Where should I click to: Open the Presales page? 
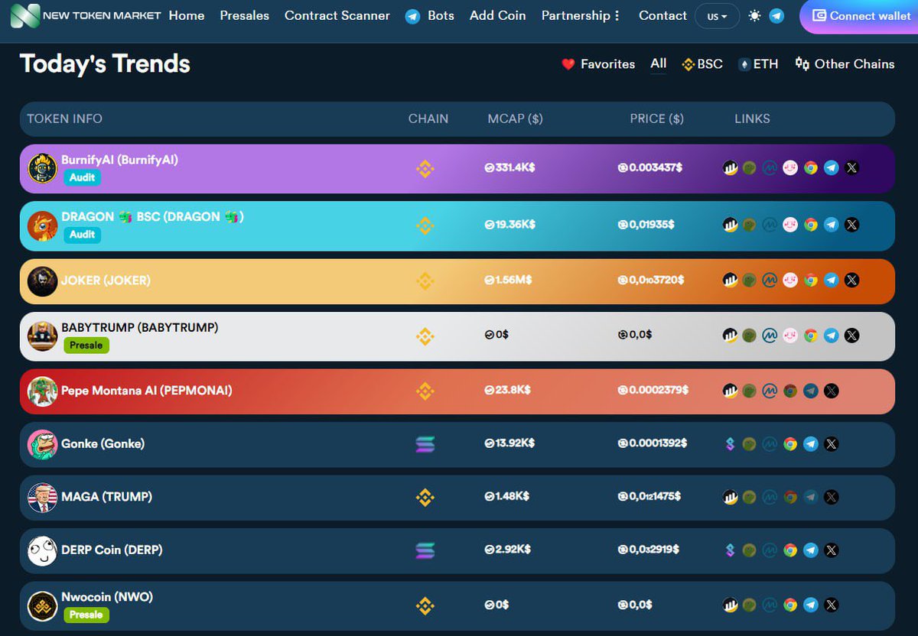coord(244,15)
